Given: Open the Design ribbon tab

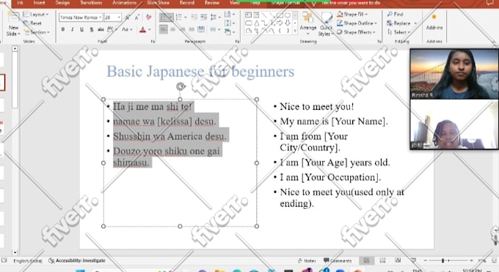Looking at the screenshot, I should tap(62, 3).
